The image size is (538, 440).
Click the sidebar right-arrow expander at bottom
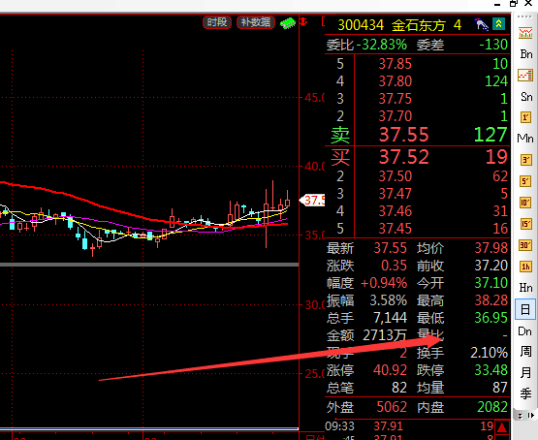[531, 416]
